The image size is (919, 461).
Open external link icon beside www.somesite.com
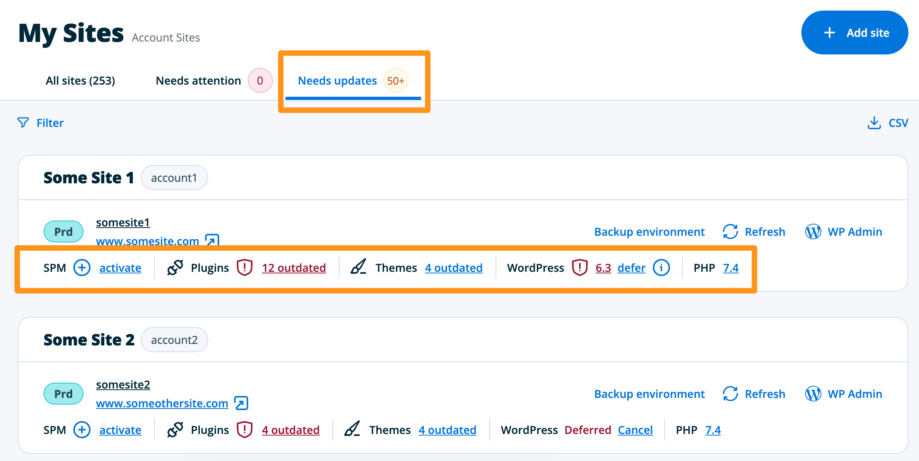212,240
